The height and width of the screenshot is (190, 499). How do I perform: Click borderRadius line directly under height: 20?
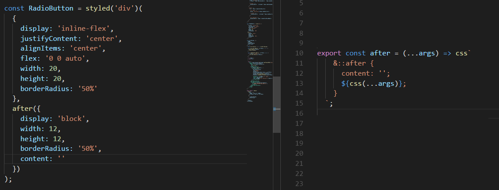click(59, 89)
